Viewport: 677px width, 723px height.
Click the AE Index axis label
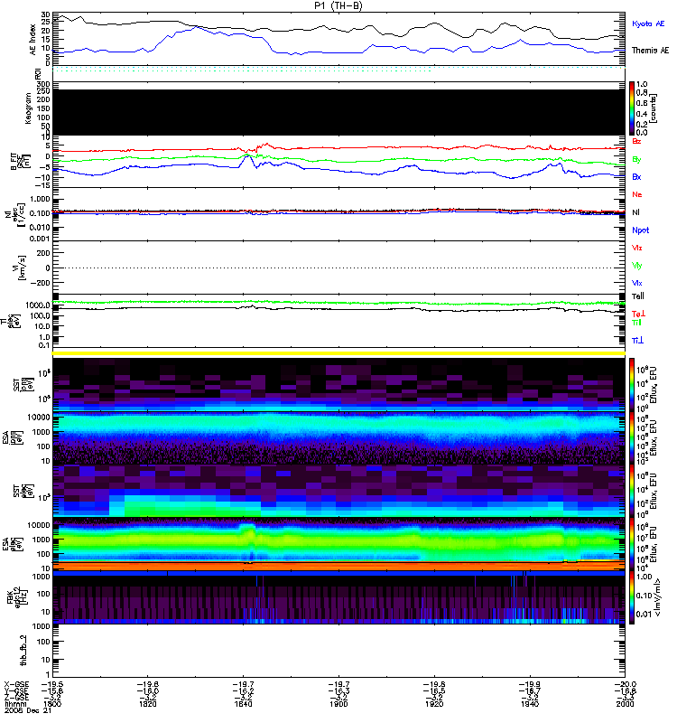point(32,40)
